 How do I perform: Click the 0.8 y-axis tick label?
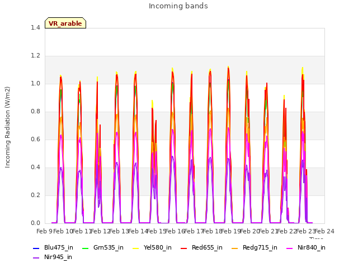tap(35, 112)
